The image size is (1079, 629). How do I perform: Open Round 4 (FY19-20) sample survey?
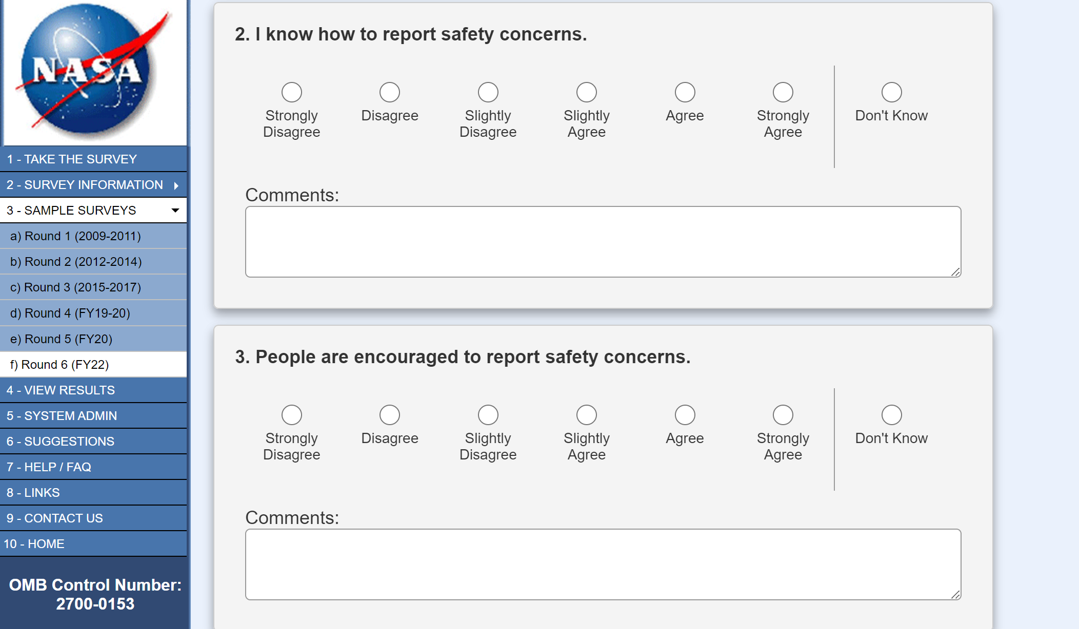[70, 313]
